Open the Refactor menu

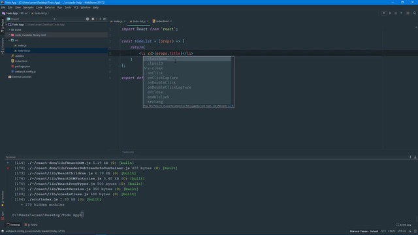tap(50, 7)
